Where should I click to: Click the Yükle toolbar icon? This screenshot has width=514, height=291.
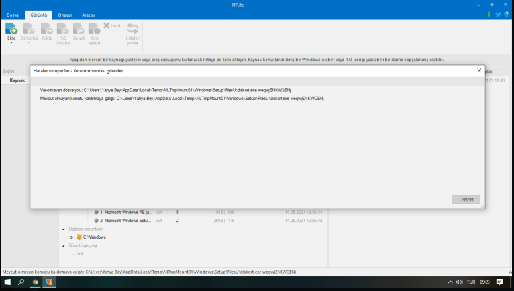point(46,29)
